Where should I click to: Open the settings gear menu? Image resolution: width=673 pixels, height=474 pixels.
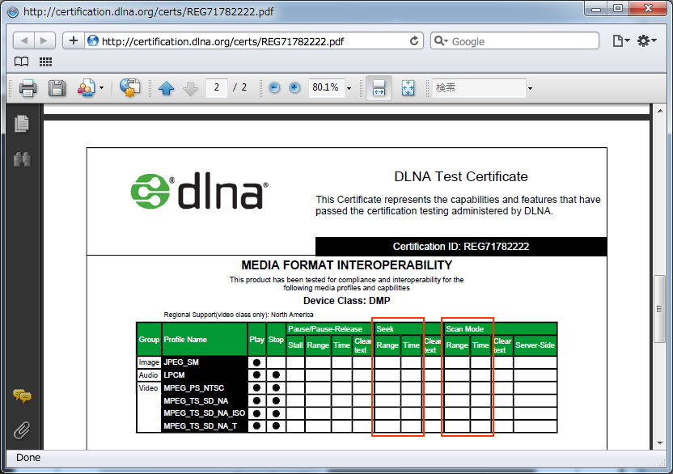(646, 40)
